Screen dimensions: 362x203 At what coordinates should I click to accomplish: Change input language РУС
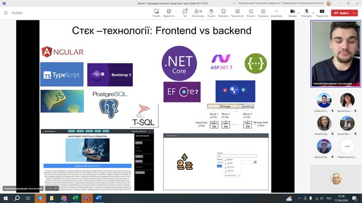click(329, 198)
